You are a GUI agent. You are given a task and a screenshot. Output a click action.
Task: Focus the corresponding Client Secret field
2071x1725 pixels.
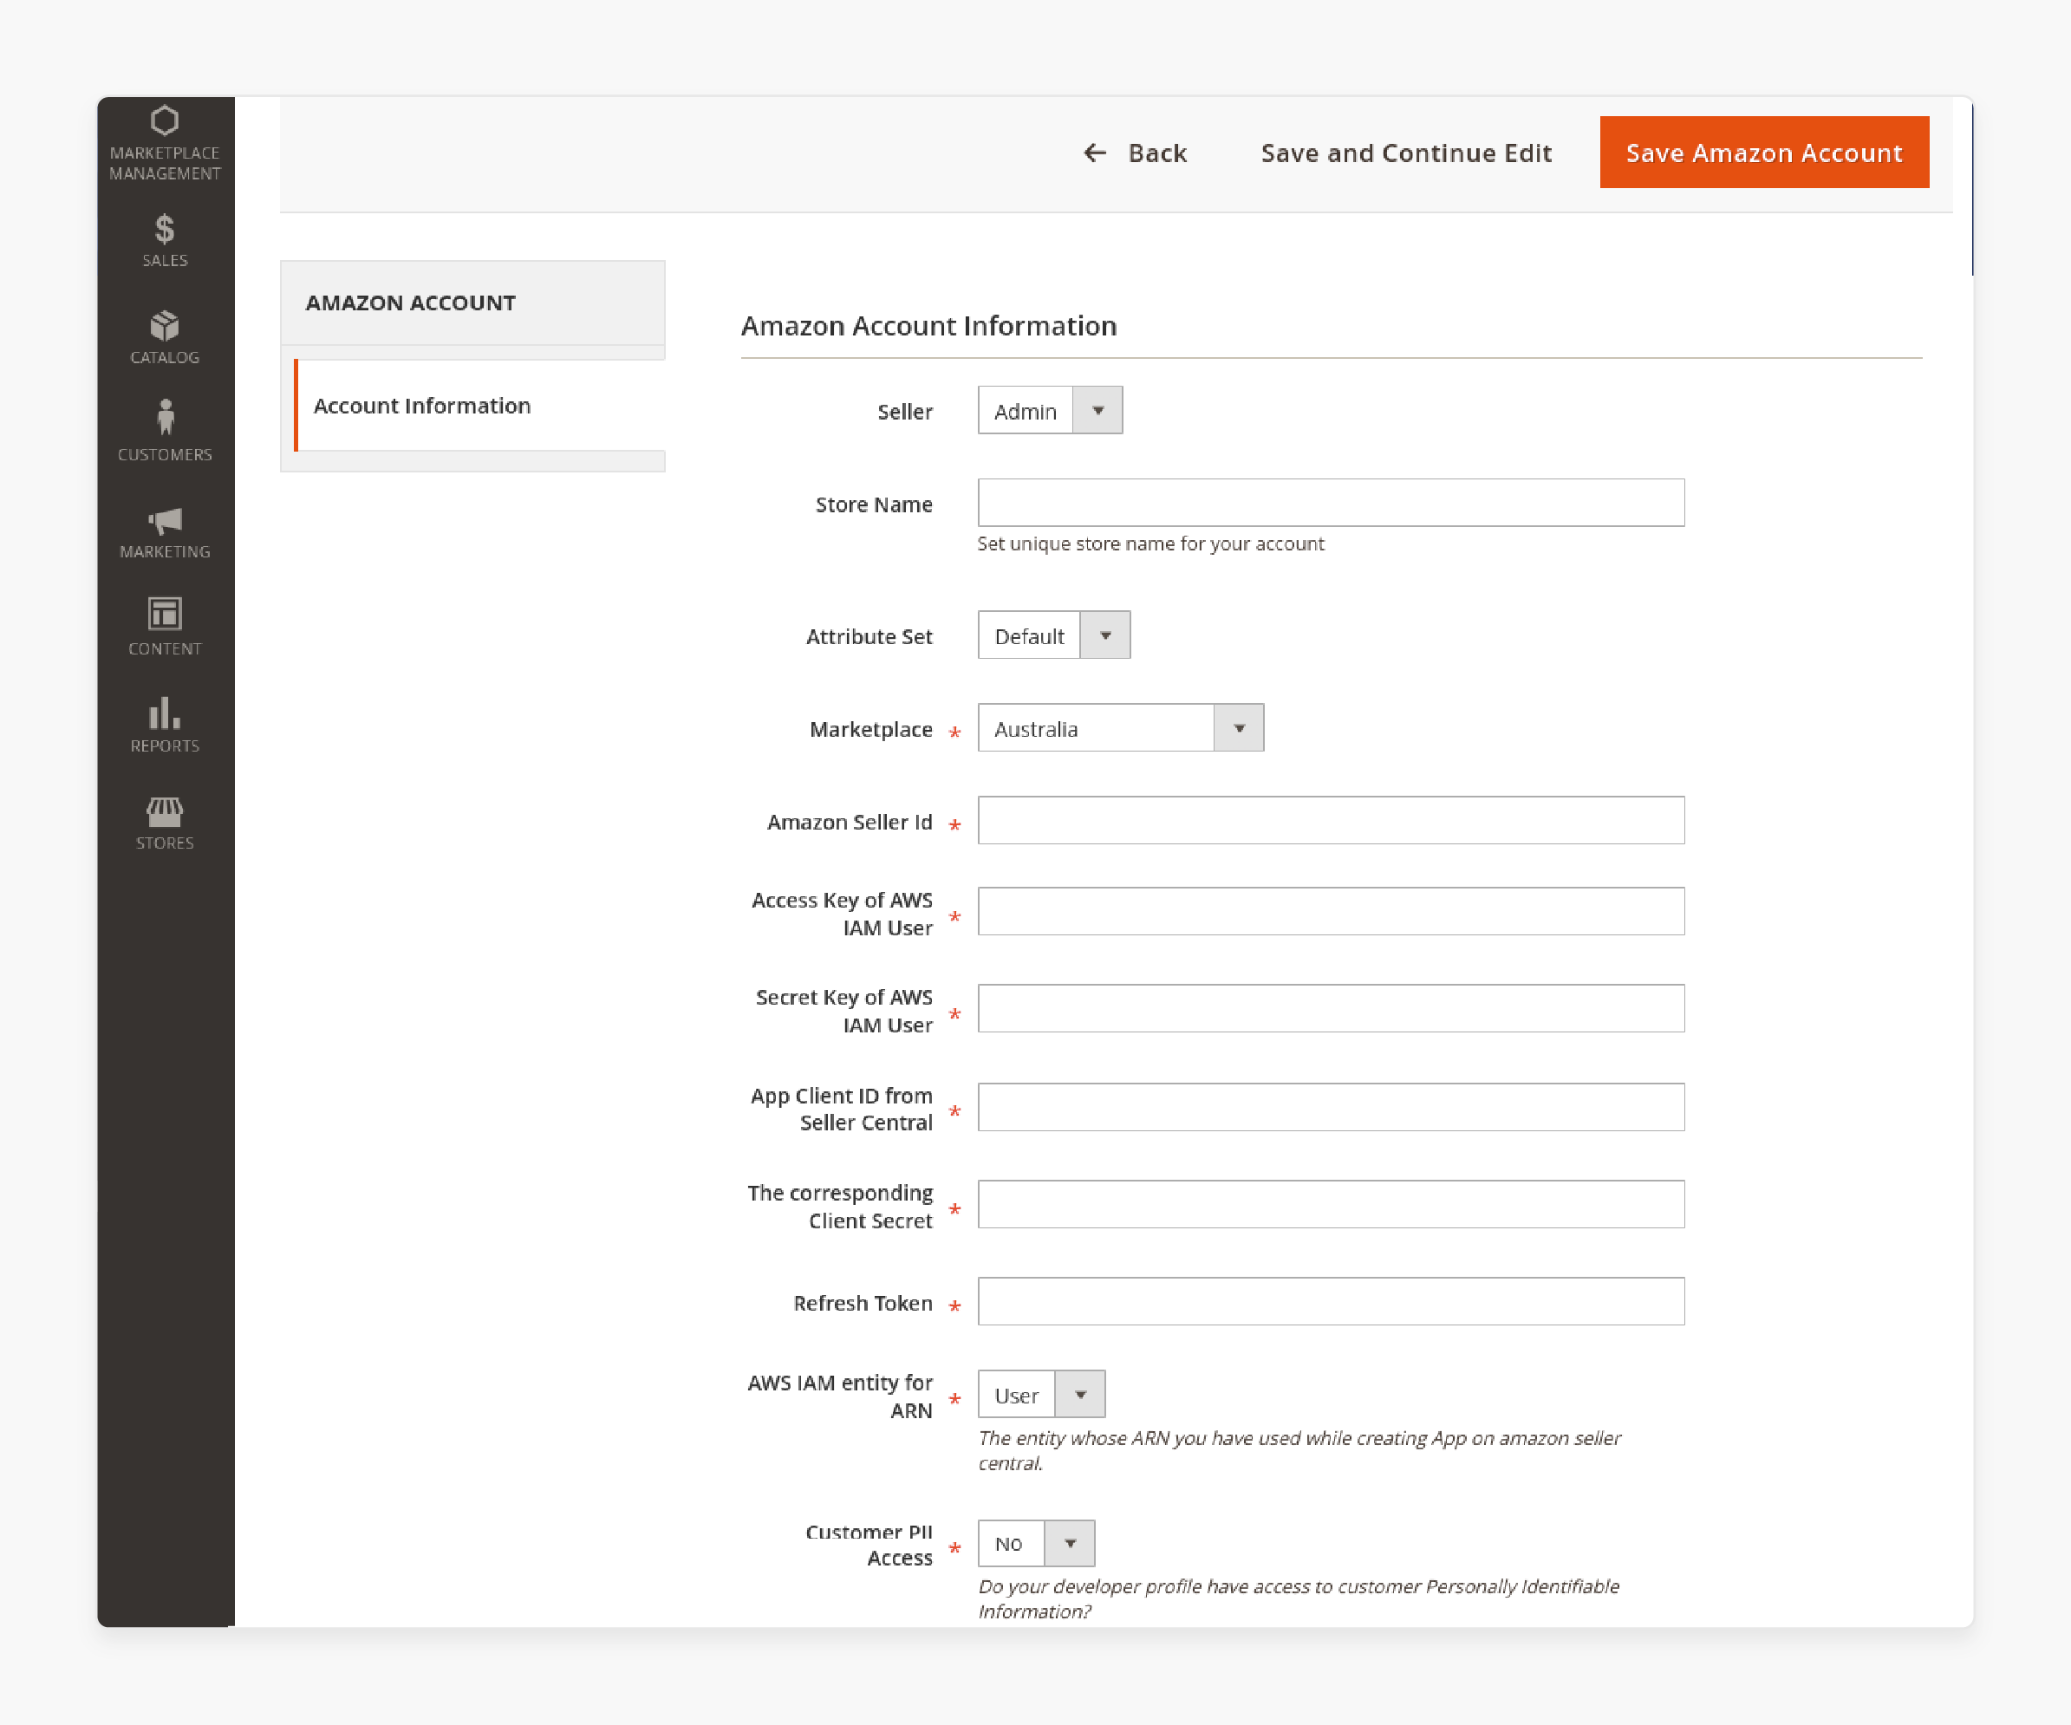(1332, 1204)
